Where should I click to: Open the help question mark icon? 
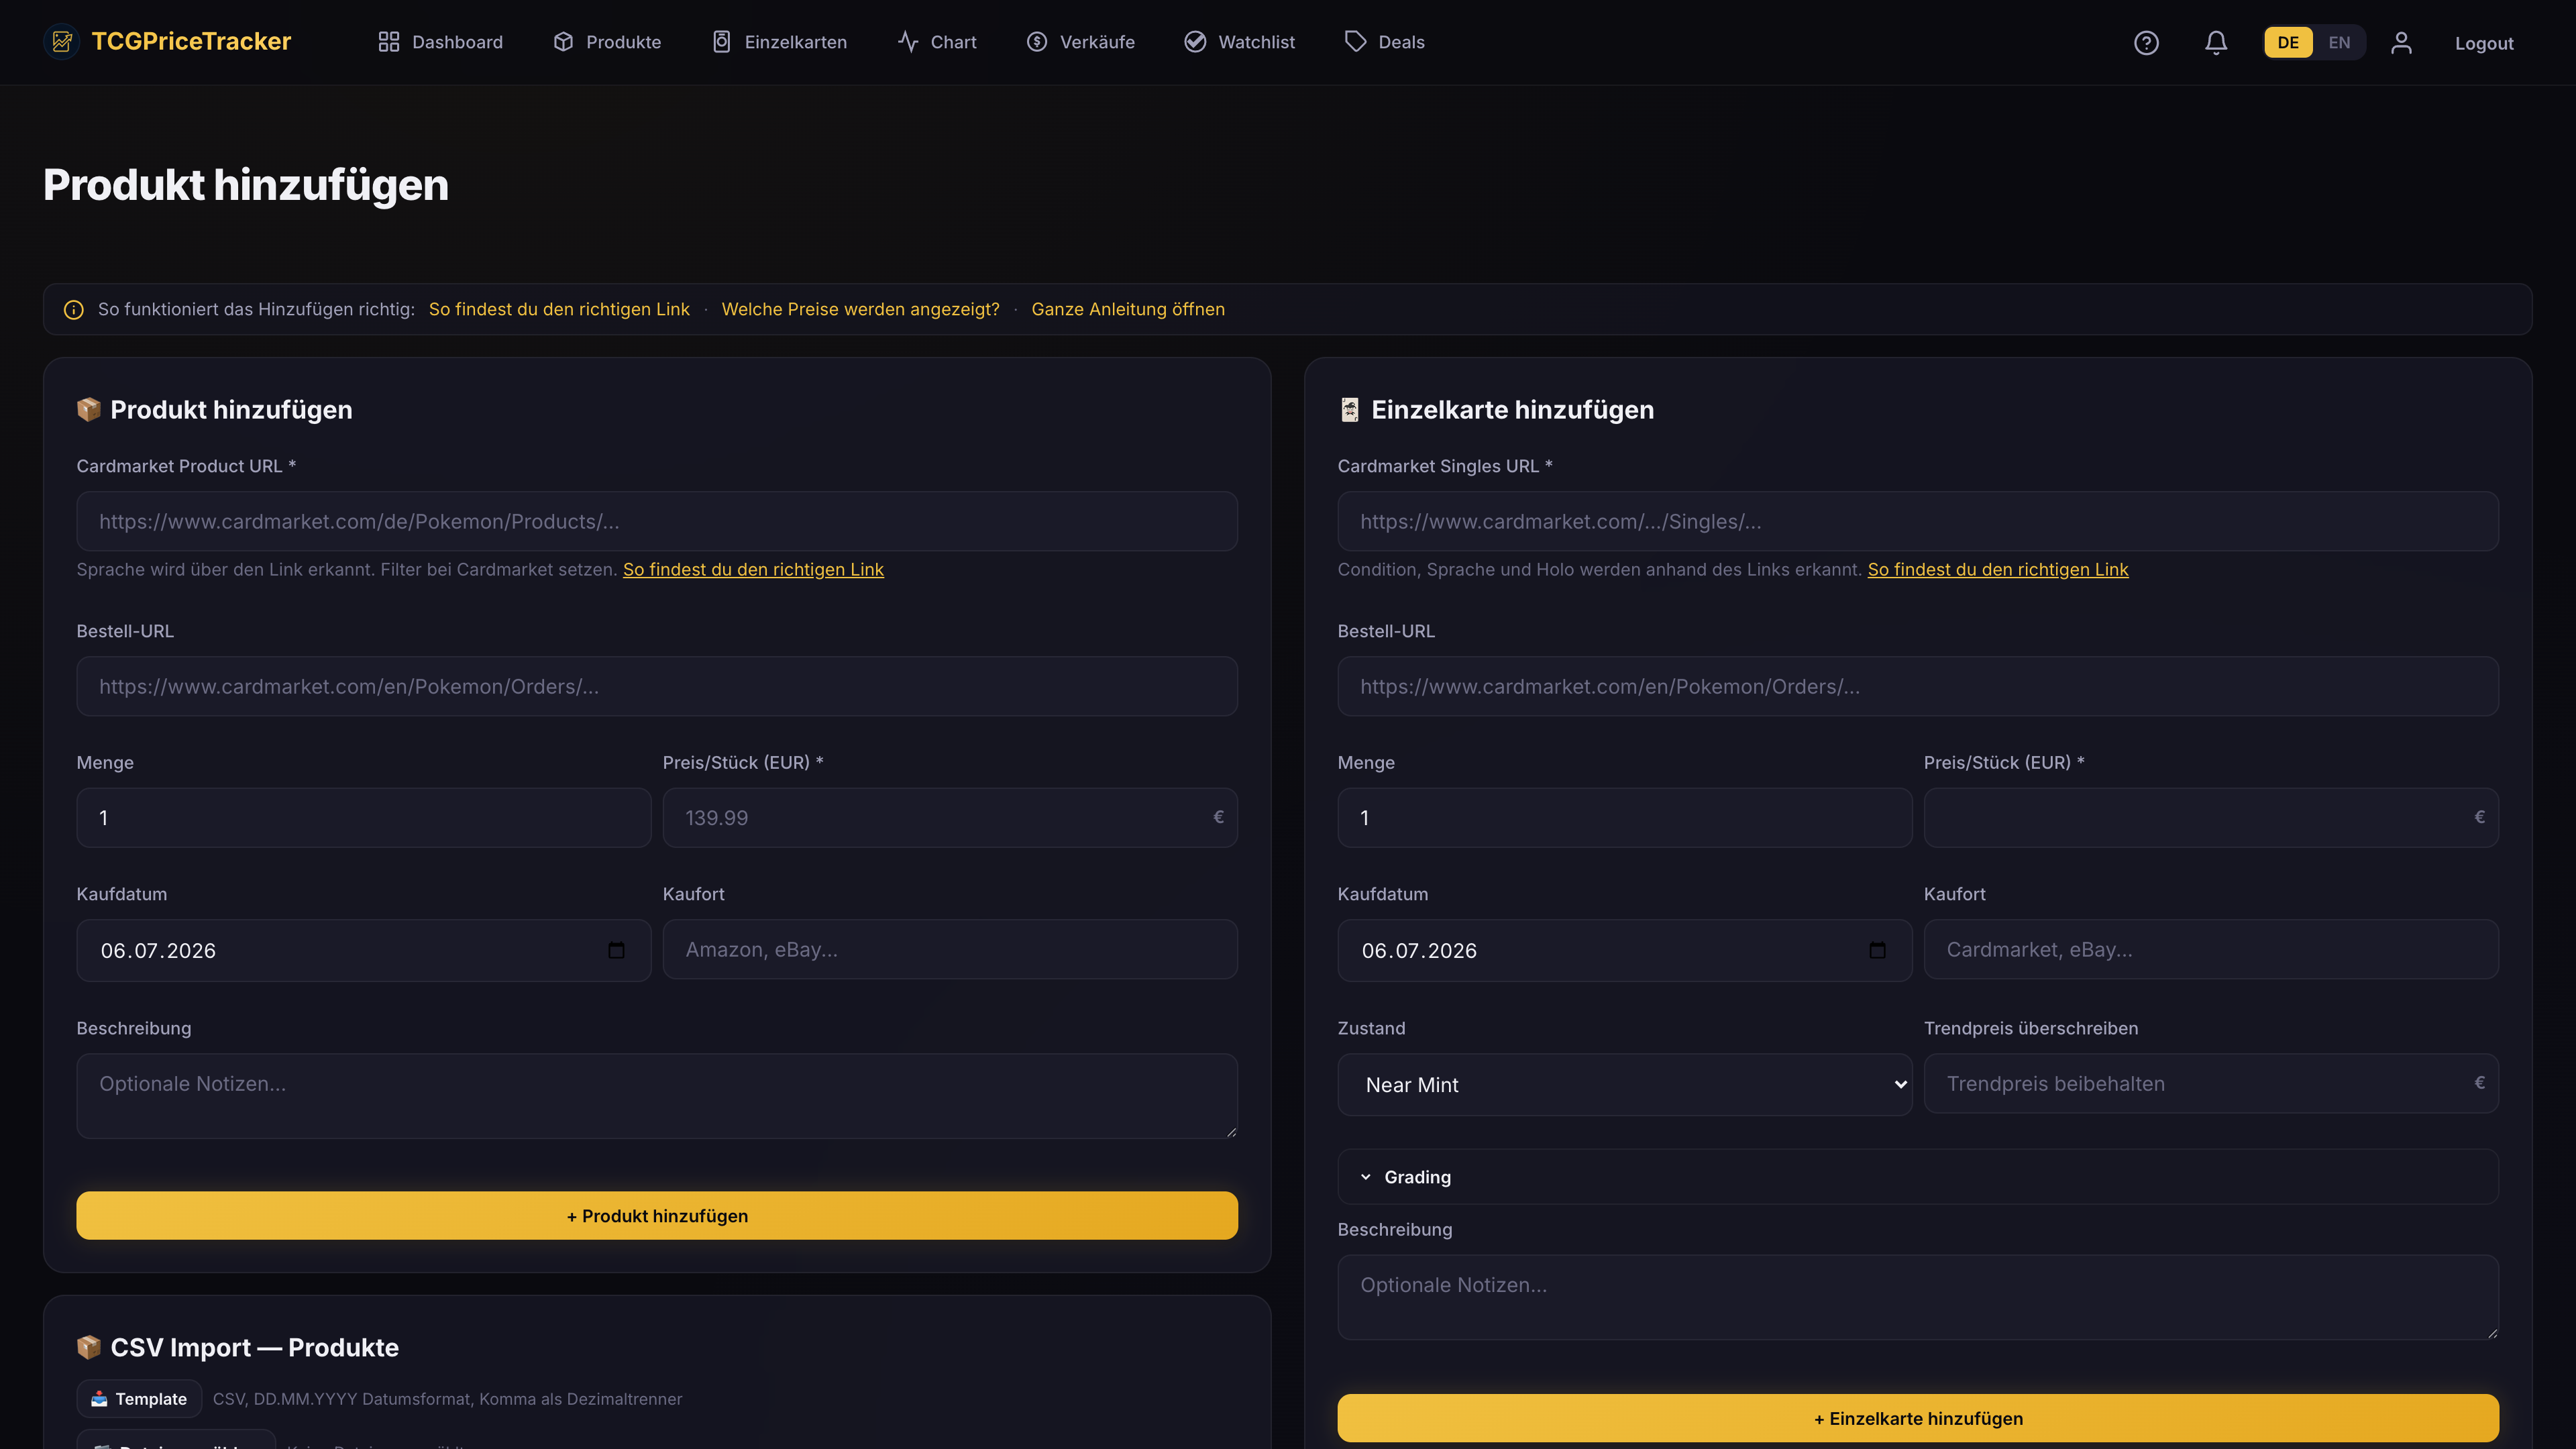pos(2146,42)
